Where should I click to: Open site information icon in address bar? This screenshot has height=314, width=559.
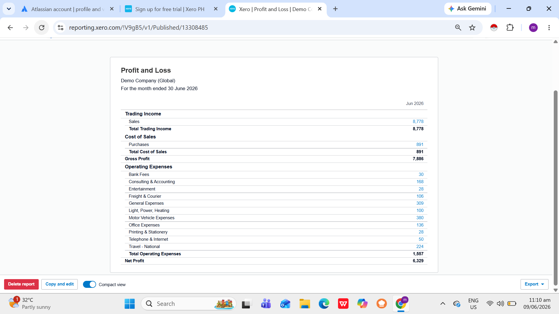(61, 28)
